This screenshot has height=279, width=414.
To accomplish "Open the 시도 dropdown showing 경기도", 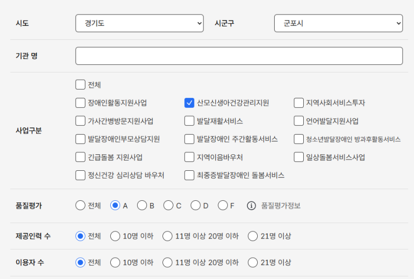I will [x=139, y=23].
